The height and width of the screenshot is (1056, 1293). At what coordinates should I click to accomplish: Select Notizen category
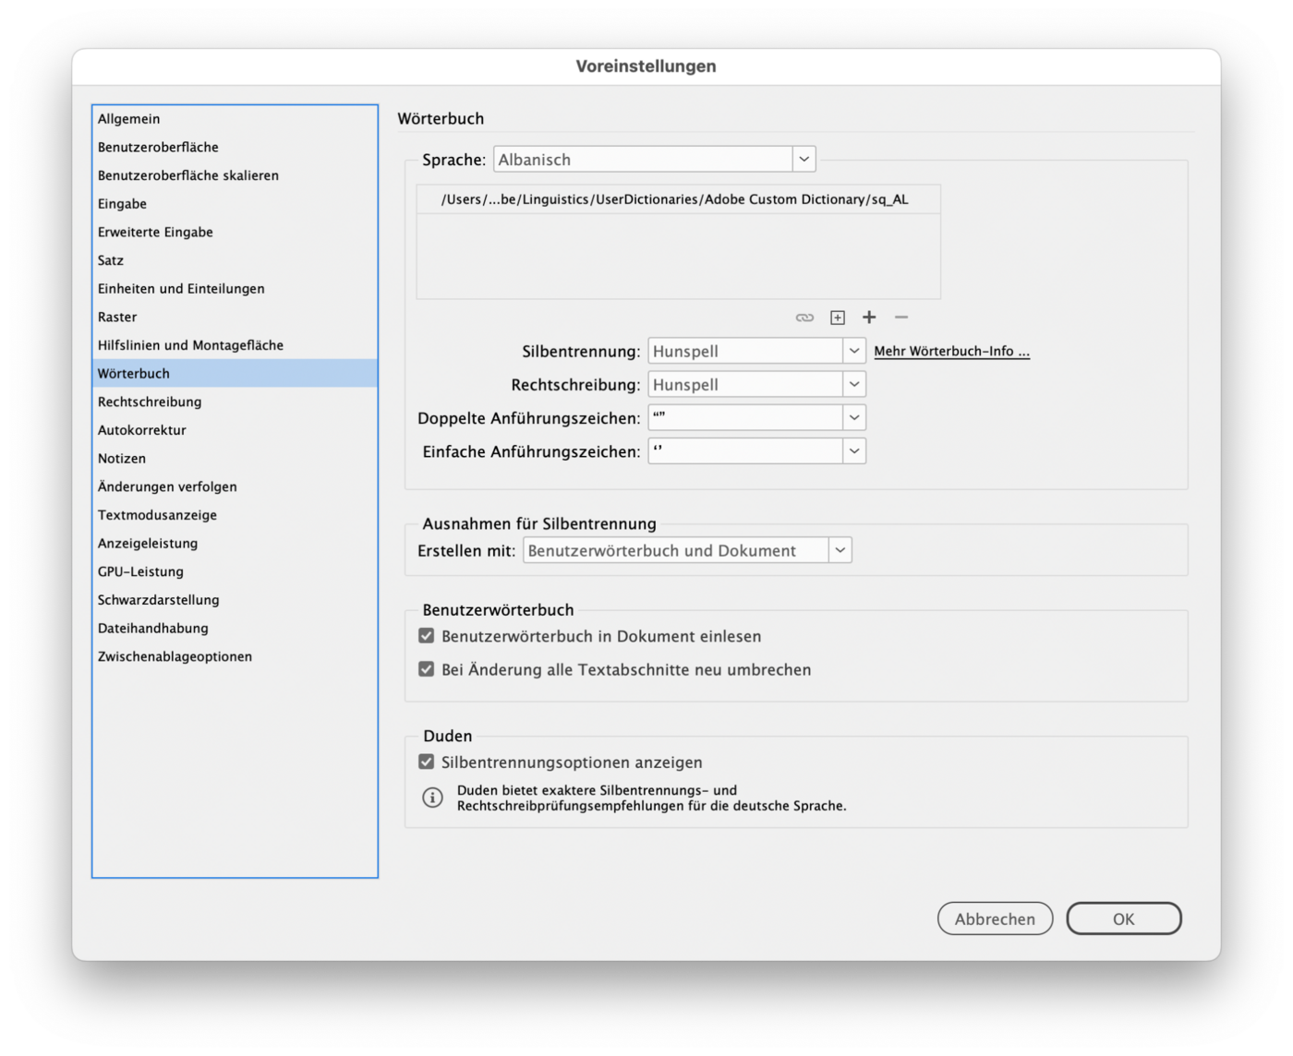(235, 459)
